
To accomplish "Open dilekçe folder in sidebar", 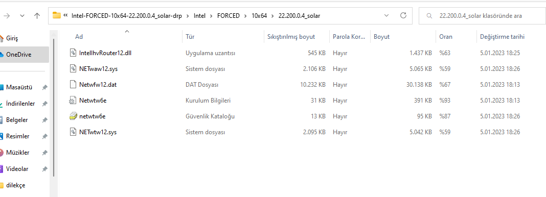I will (15, 185).
